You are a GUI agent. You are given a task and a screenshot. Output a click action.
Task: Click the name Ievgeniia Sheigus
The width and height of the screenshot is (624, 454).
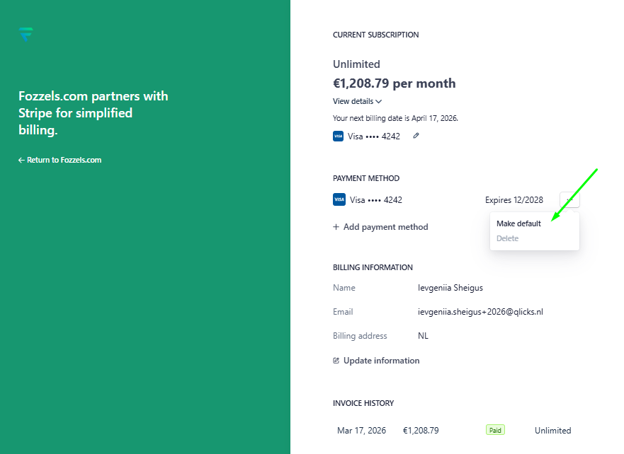[450, 288]
